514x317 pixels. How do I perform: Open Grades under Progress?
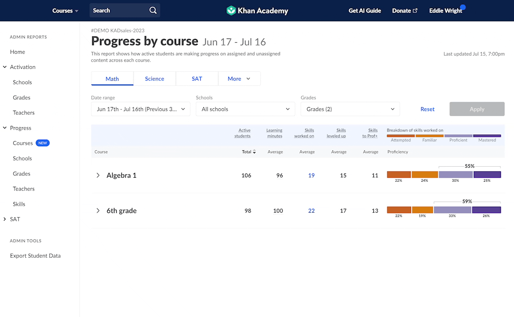tap(22, 174)
